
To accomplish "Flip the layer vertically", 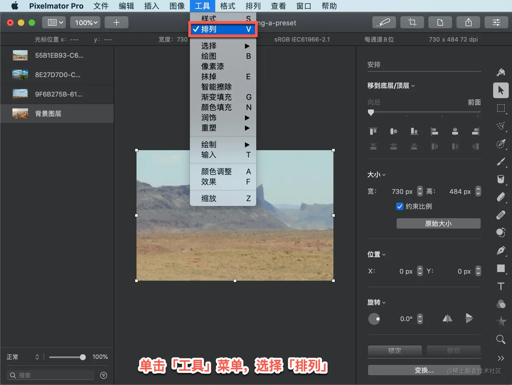I will 469,318.
